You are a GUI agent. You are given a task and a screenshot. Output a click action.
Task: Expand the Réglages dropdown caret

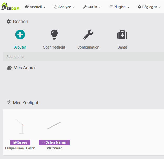tap(160, 7)
